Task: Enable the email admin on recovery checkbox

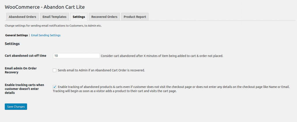Action: [54, 70]
